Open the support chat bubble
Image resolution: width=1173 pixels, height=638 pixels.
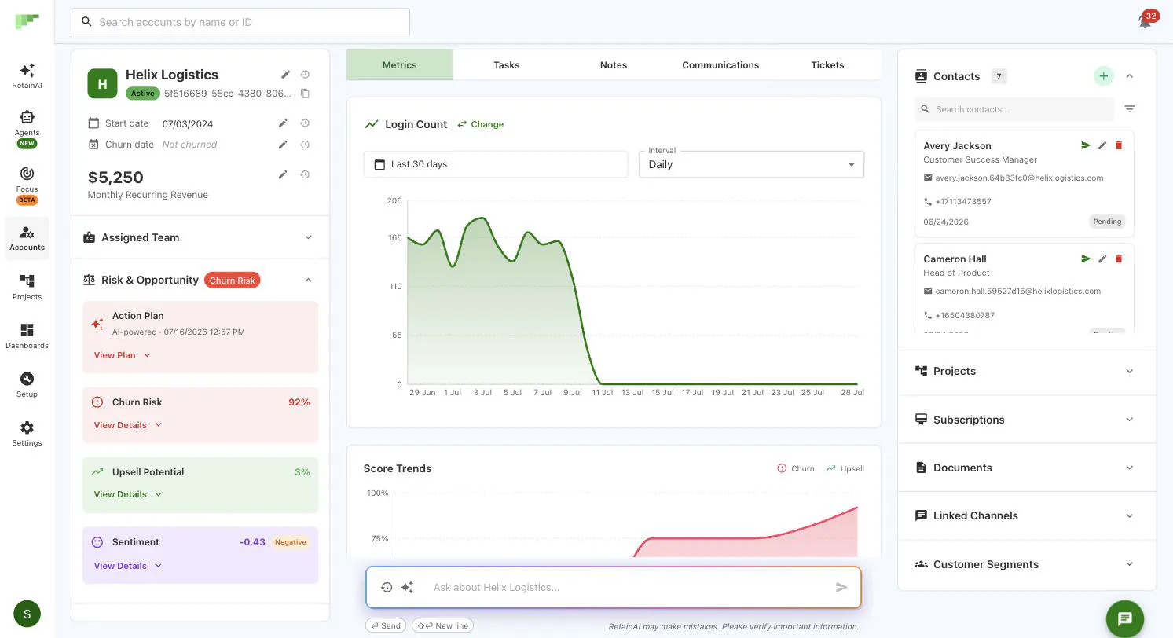coord(1124,618)
